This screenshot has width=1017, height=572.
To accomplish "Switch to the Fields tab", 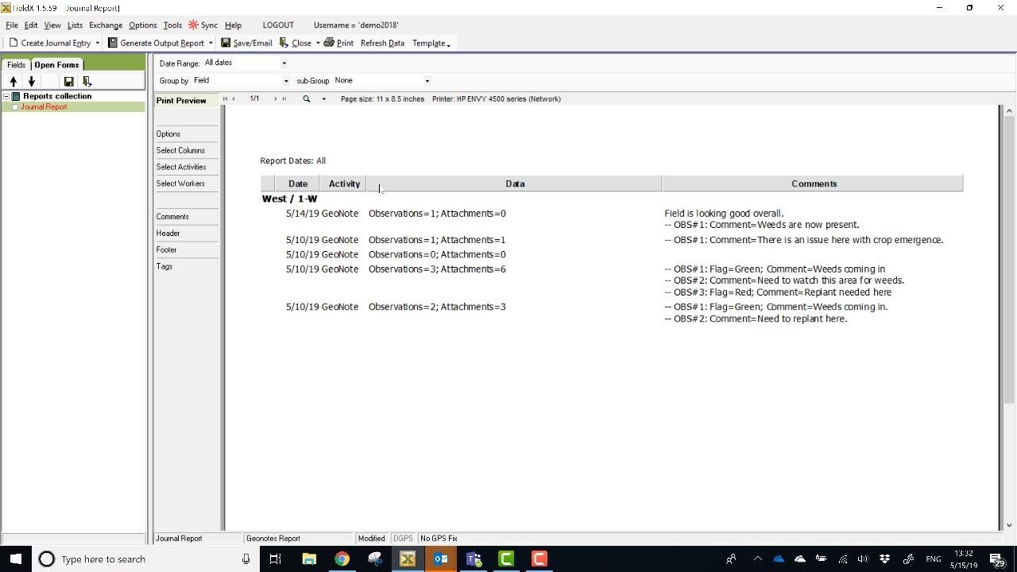I will [16, 64].
